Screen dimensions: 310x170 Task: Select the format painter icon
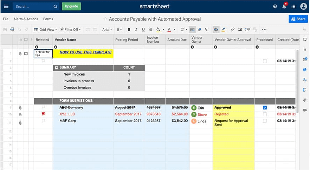(x=207, y=29)
